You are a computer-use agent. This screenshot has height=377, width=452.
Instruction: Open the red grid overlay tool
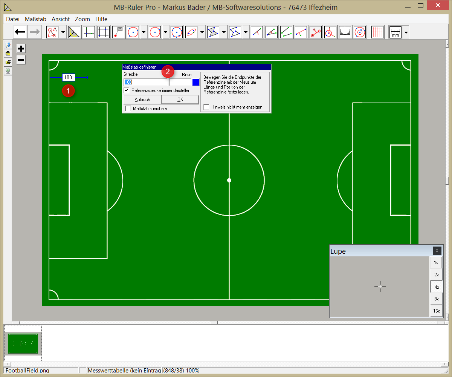(x=377, y=32)
